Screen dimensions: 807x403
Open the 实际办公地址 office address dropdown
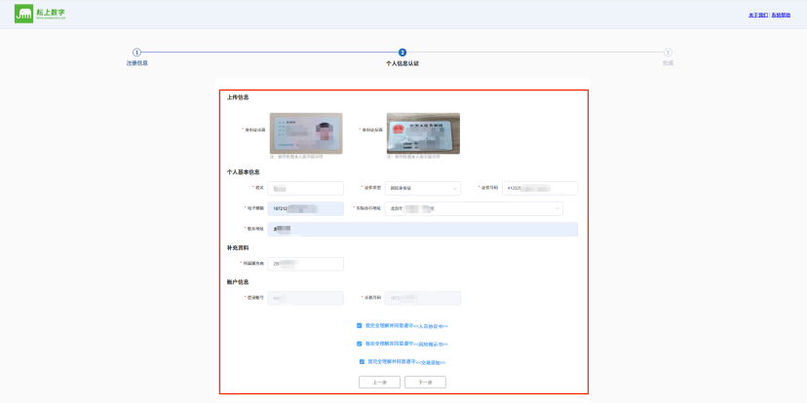point(474,208)
